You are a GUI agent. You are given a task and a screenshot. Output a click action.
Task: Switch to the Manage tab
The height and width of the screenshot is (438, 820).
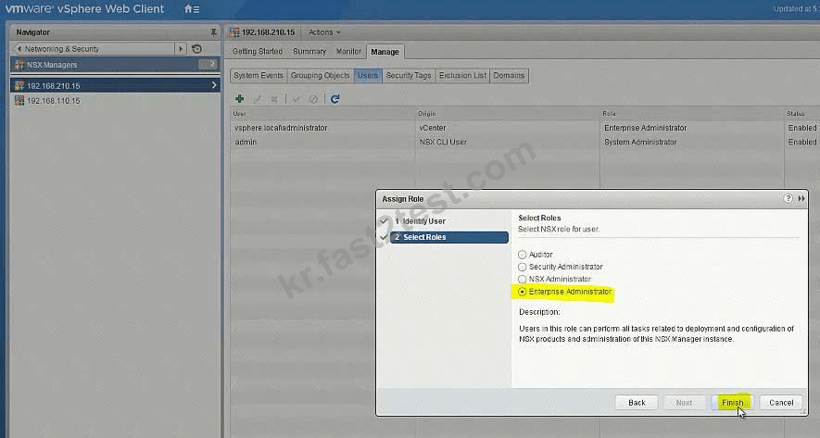[x=385, y=52]
